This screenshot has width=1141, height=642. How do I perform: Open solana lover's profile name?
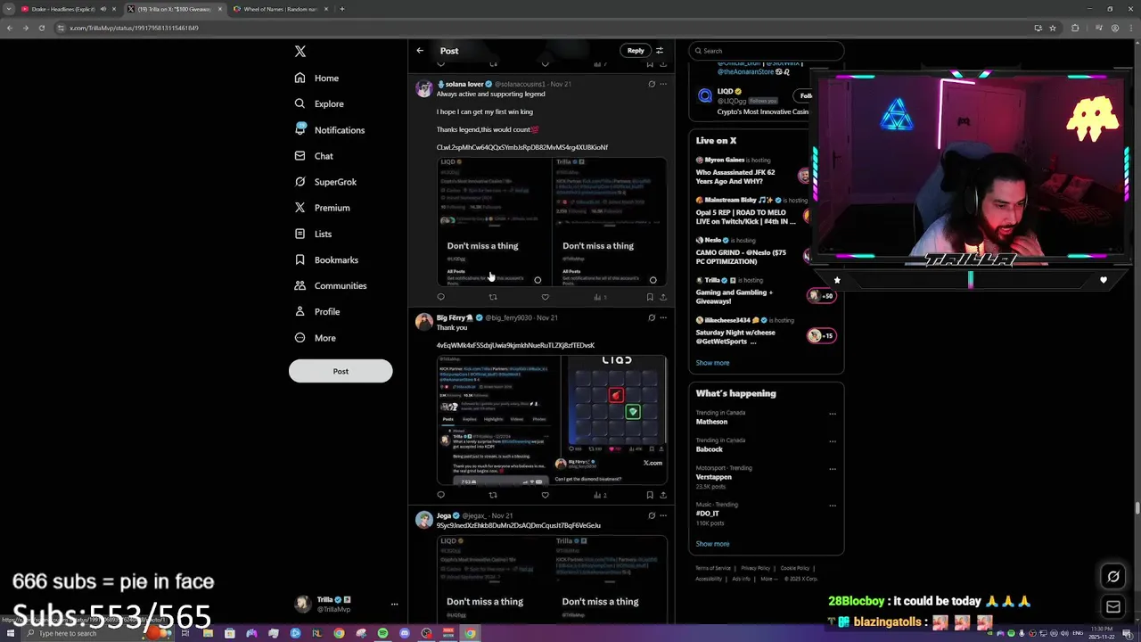(464, 84)
